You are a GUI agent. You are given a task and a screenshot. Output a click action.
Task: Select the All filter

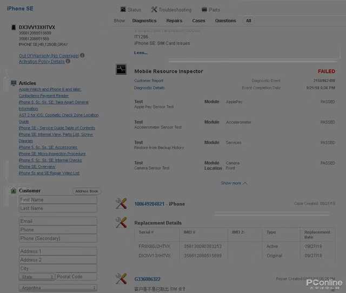click(249, 21)
